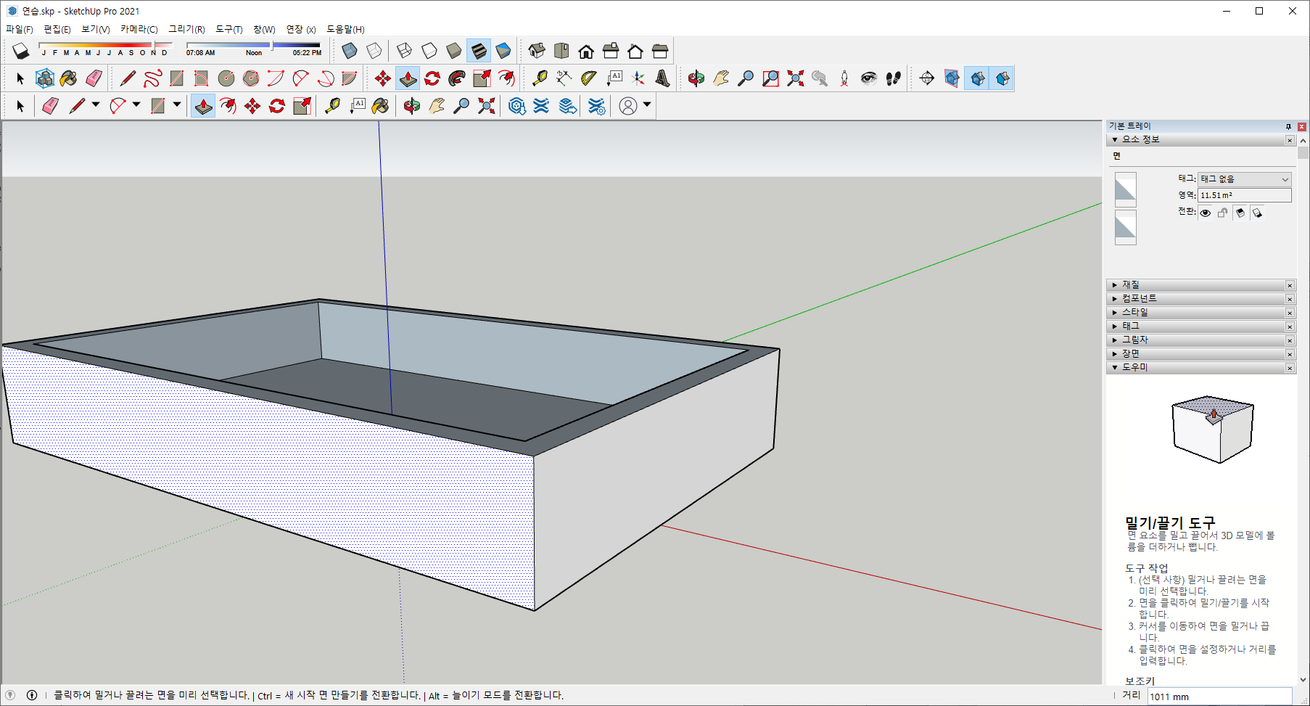Choose the 3D Text tool
Screen dimensions: 1310x706
pos(663,78)
